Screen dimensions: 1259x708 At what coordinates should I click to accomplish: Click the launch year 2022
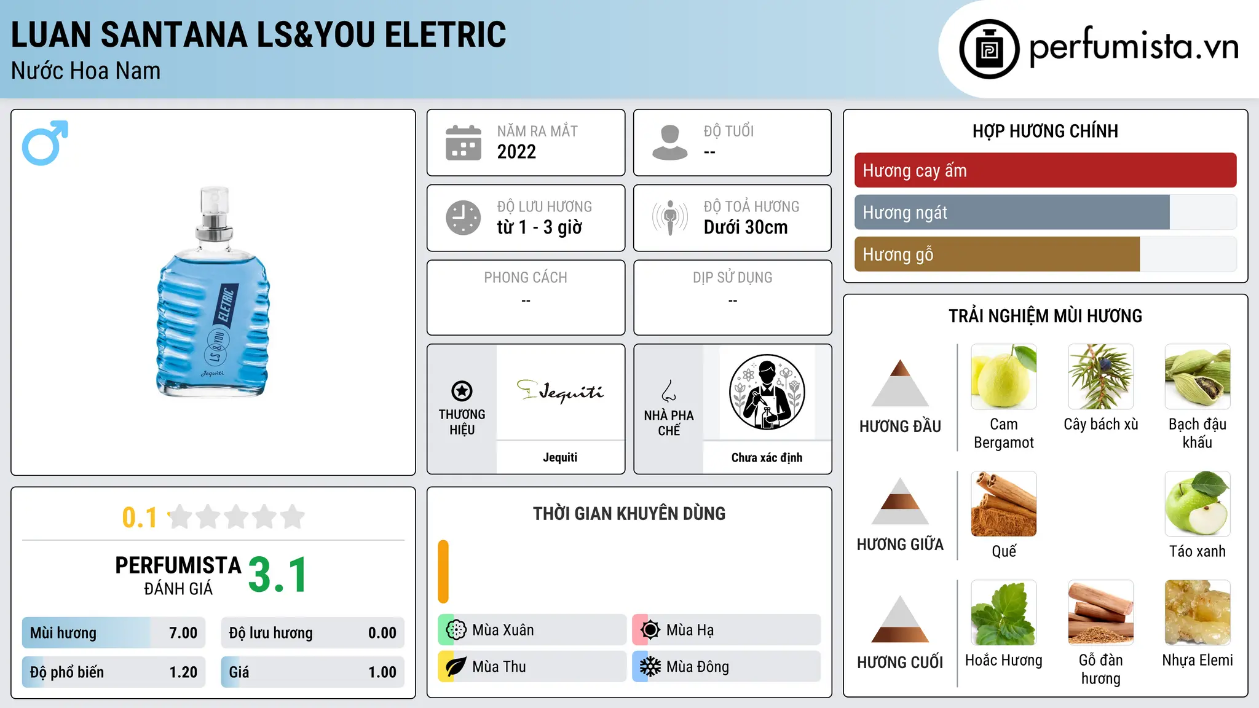click(516, 152)
